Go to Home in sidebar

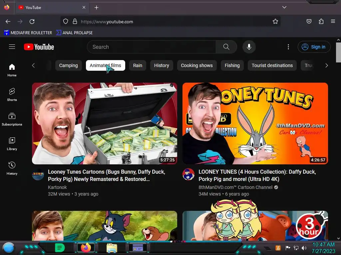[x=12, y=70]
